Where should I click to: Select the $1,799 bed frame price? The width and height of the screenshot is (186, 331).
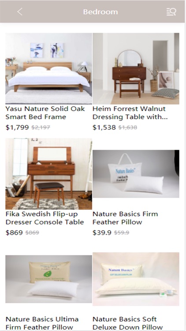tap(17, 127)
